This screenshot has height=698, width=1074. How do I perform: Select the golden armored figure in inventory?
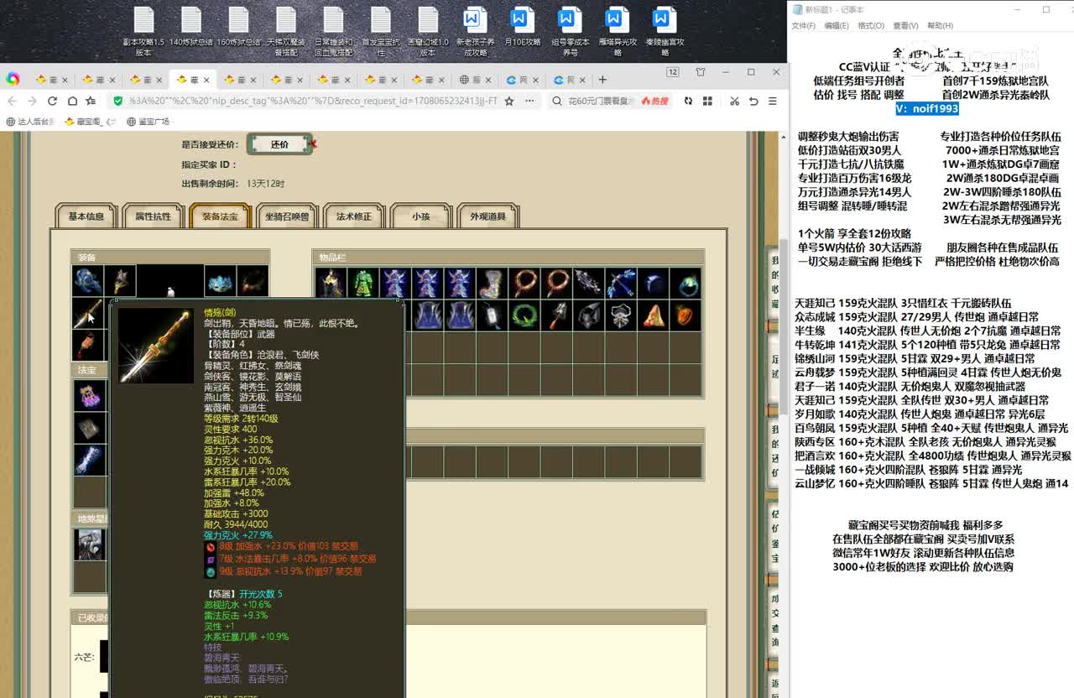pyautogui.click(x=331, y=284)
